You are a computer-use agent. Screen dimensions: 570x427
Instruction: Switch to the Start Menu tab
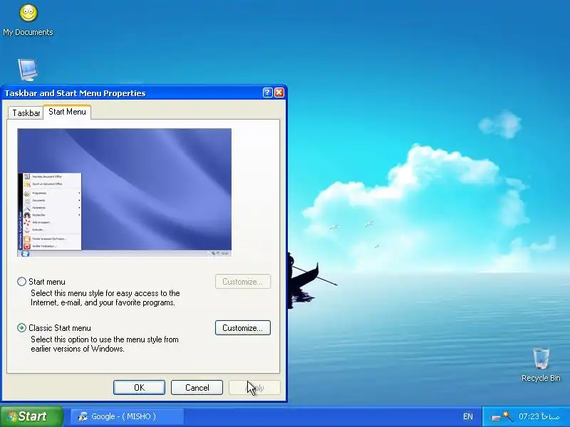(x=67, y=112)
